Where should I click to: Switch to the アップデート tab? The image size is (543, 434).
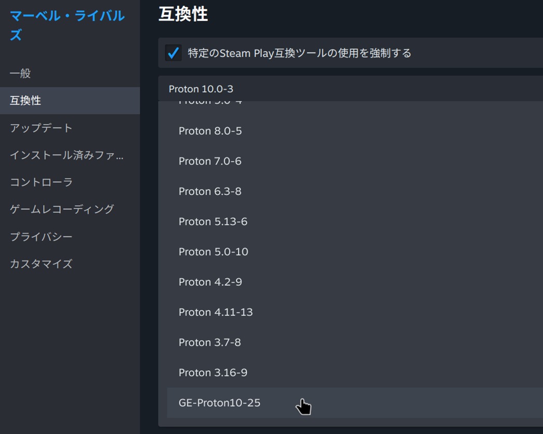(x=41, y=128)
